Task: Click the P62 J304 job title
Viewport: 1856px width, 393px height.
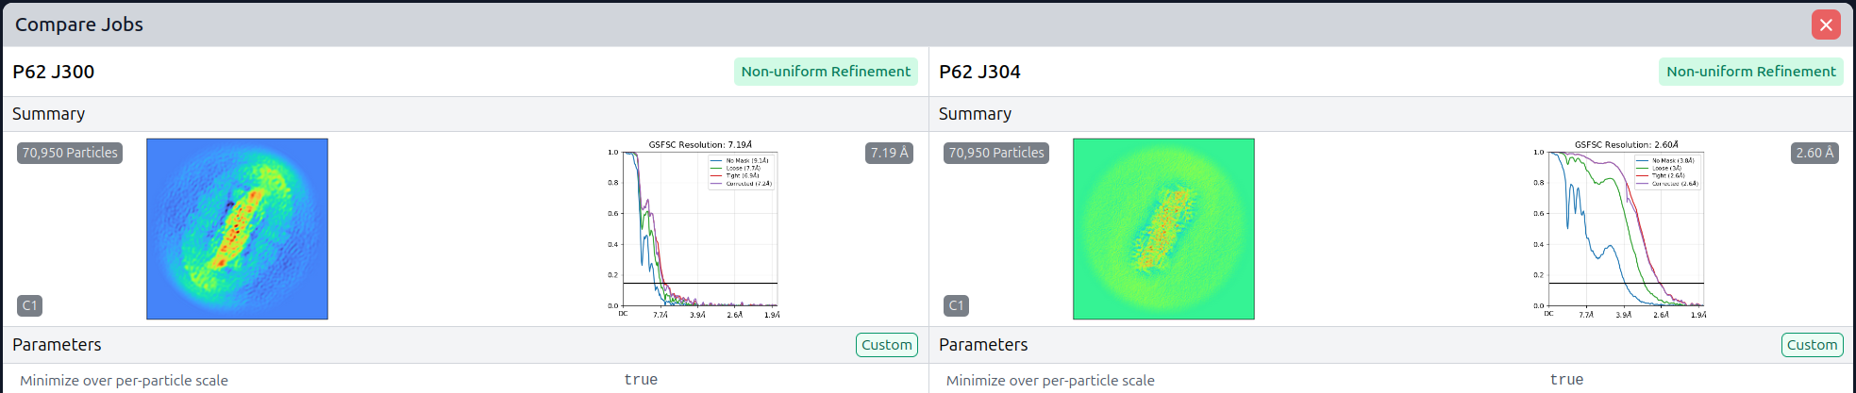Action: (979, 72)
